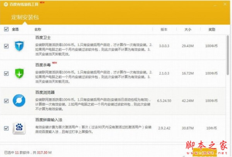Click the app logo in the title bar

pos(6,4)
